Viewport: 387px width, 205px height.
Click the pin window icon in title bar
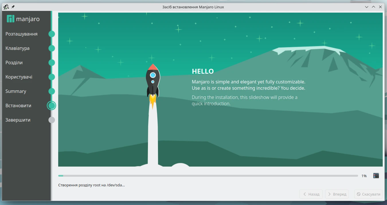(x=13, y=7)
